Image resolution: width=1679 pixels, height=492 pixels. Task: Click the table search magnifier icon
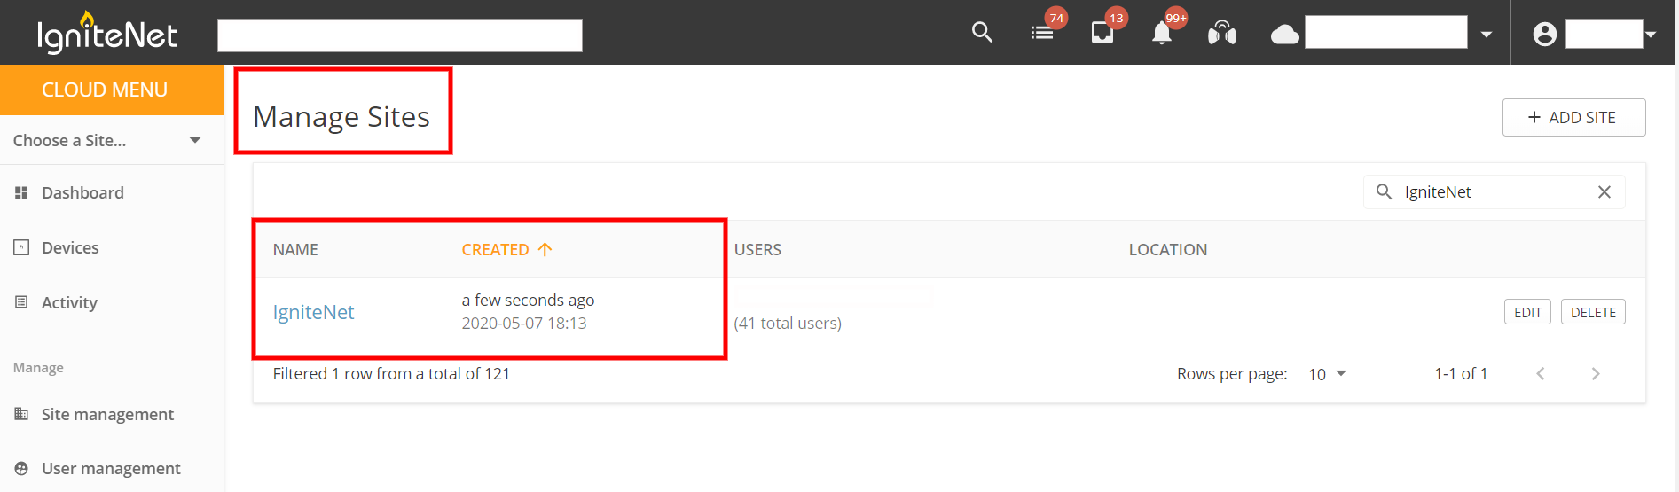pos(1384,191)
